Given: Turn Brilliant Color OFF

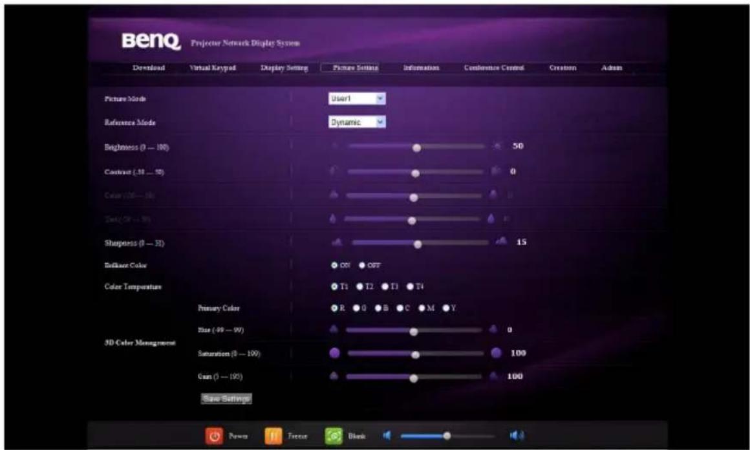Looking at the screenshot, I should 362,265.
